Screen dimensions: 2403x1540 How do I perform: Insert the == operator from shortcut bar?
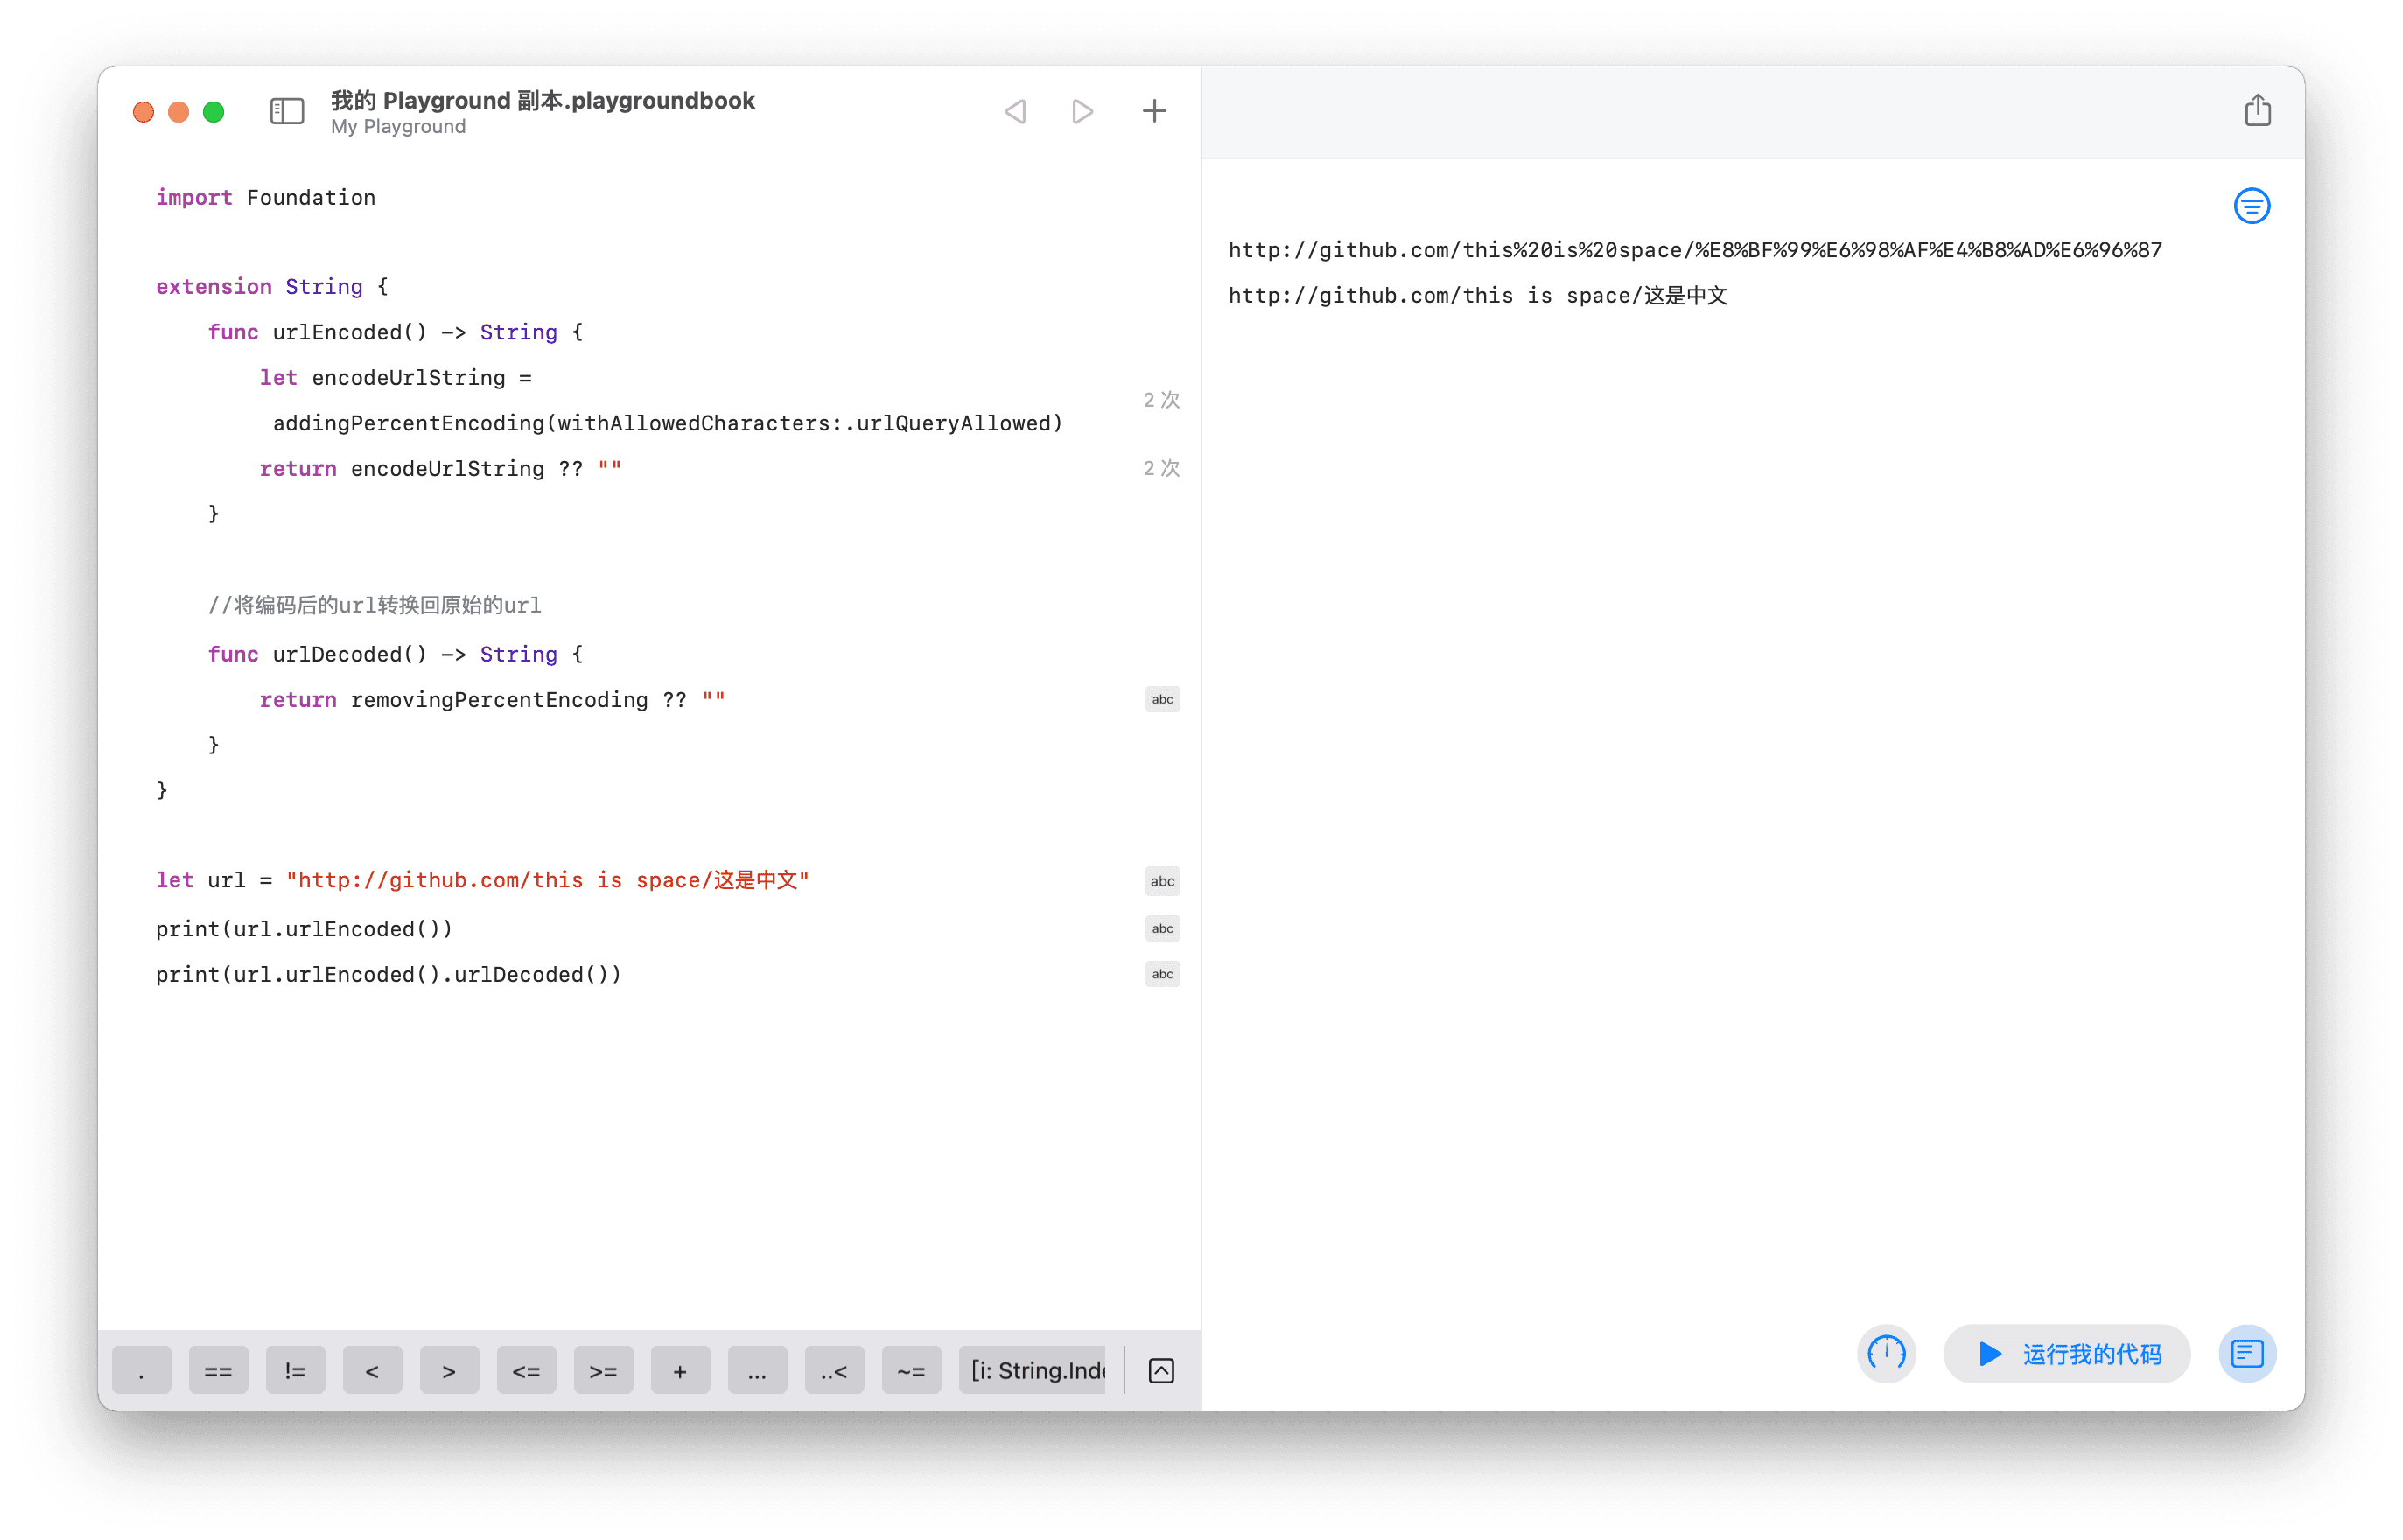[x=218, y=1369]
